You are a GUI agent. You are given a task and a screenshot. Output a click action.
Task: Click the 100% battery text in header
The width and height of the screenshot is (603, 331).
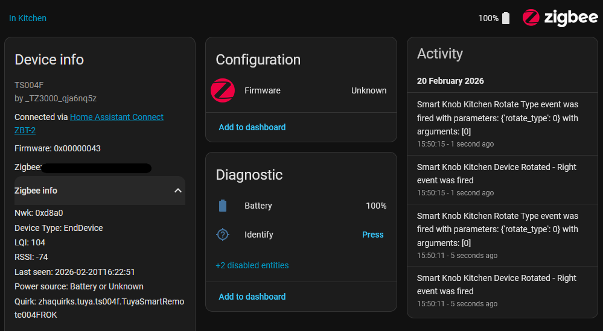pos(488,18)
